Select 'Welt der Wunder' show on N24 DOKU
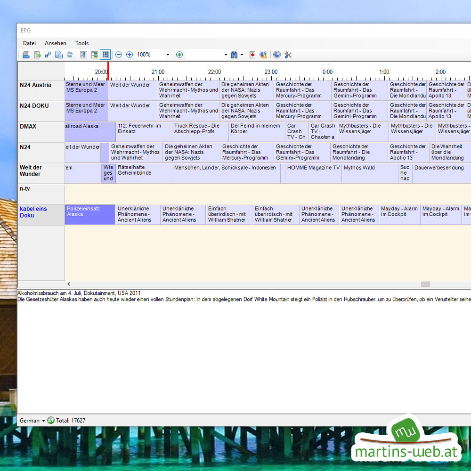471x471 pixels. pyautogui.click(x=133, y=111)
